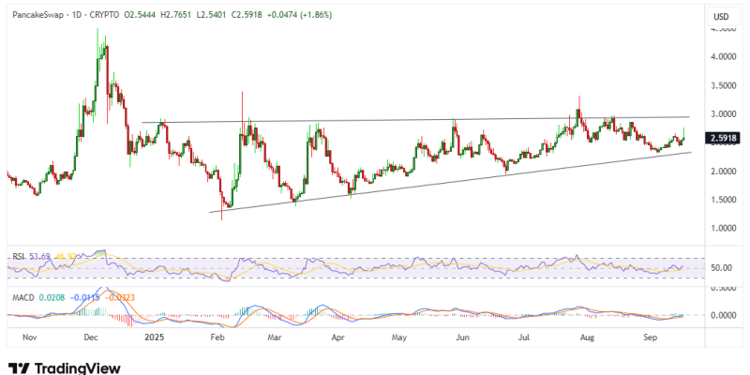Screen dimensions: 750x375
Task: Click the 3.5000 price axis label
Action: 723,85
